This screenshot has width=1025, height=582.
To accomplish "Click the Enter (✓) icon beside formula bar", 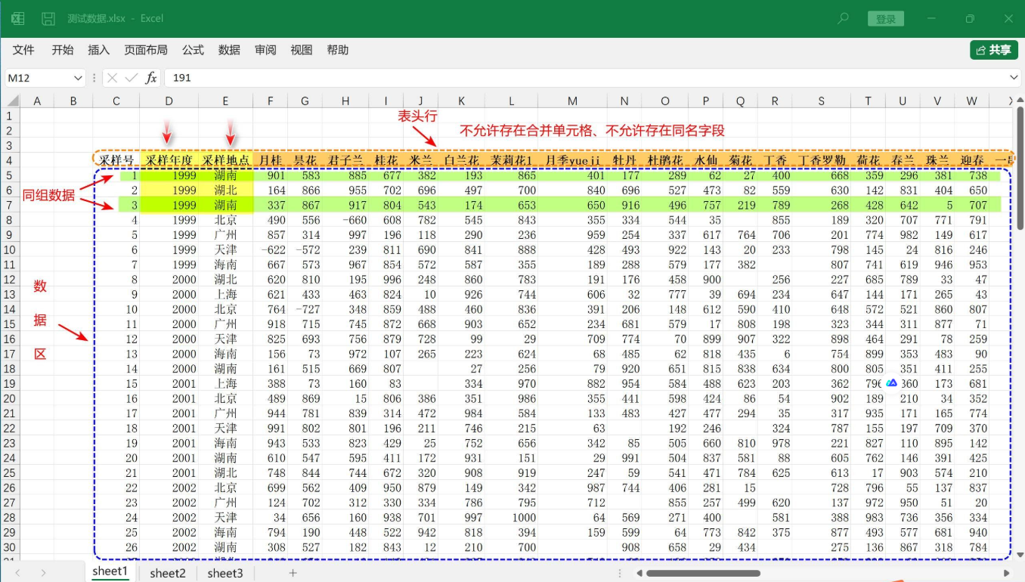I will point(130,77).
